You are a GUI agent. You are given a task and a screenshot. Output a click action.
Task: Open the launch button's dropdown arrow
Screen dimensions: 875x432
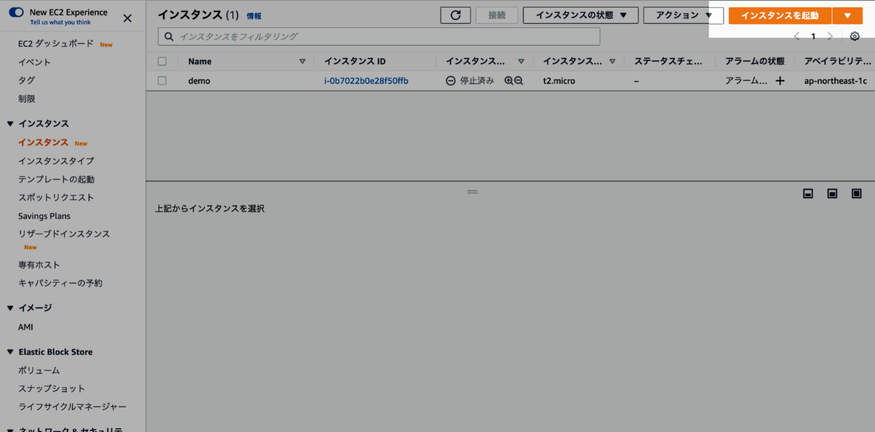pyautogui.click(x=847, y=16)
